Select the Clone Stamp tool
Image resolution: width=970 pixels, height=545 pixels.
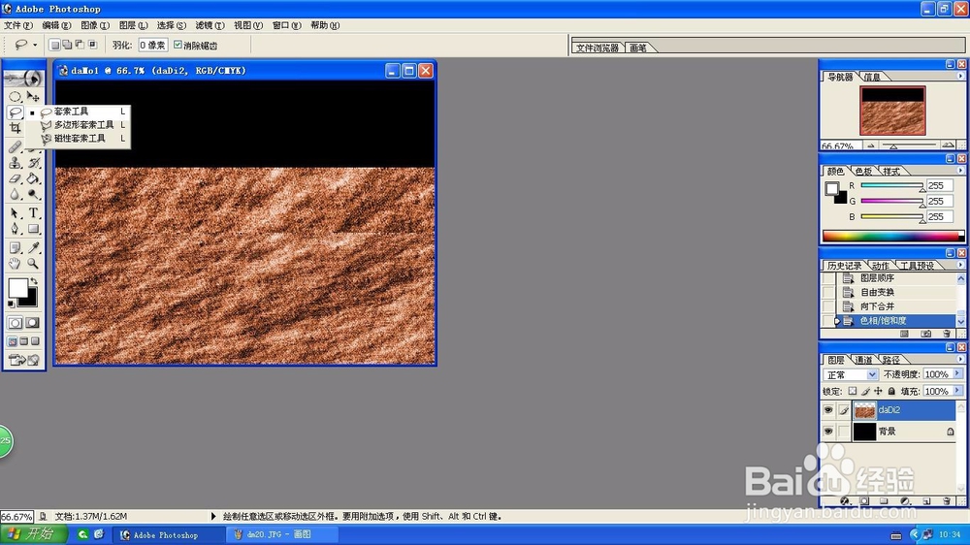click(x=15, y=163)
